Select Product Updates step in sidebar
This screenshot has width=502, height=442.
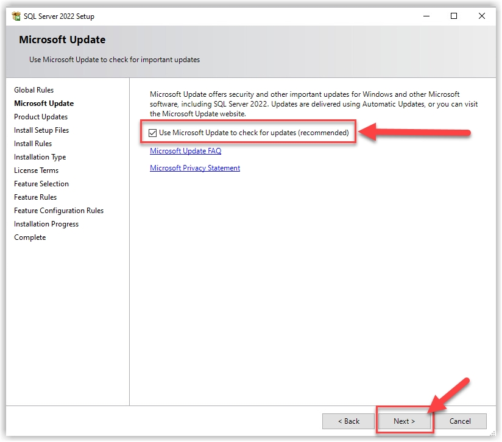41,117
